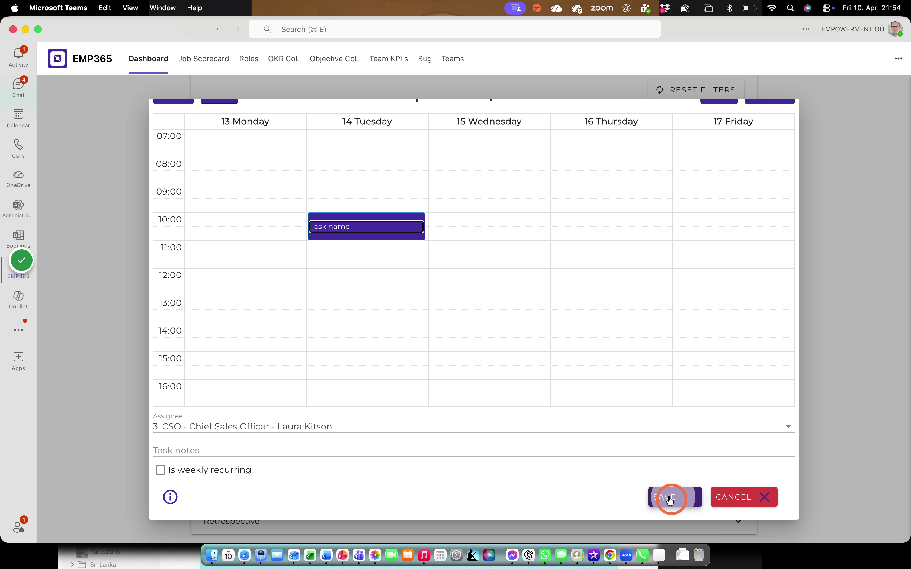Viewport: 911px width, 569px height.
Task: Tick the Is weekly recurring checkbox
Action: coord(160,470)
